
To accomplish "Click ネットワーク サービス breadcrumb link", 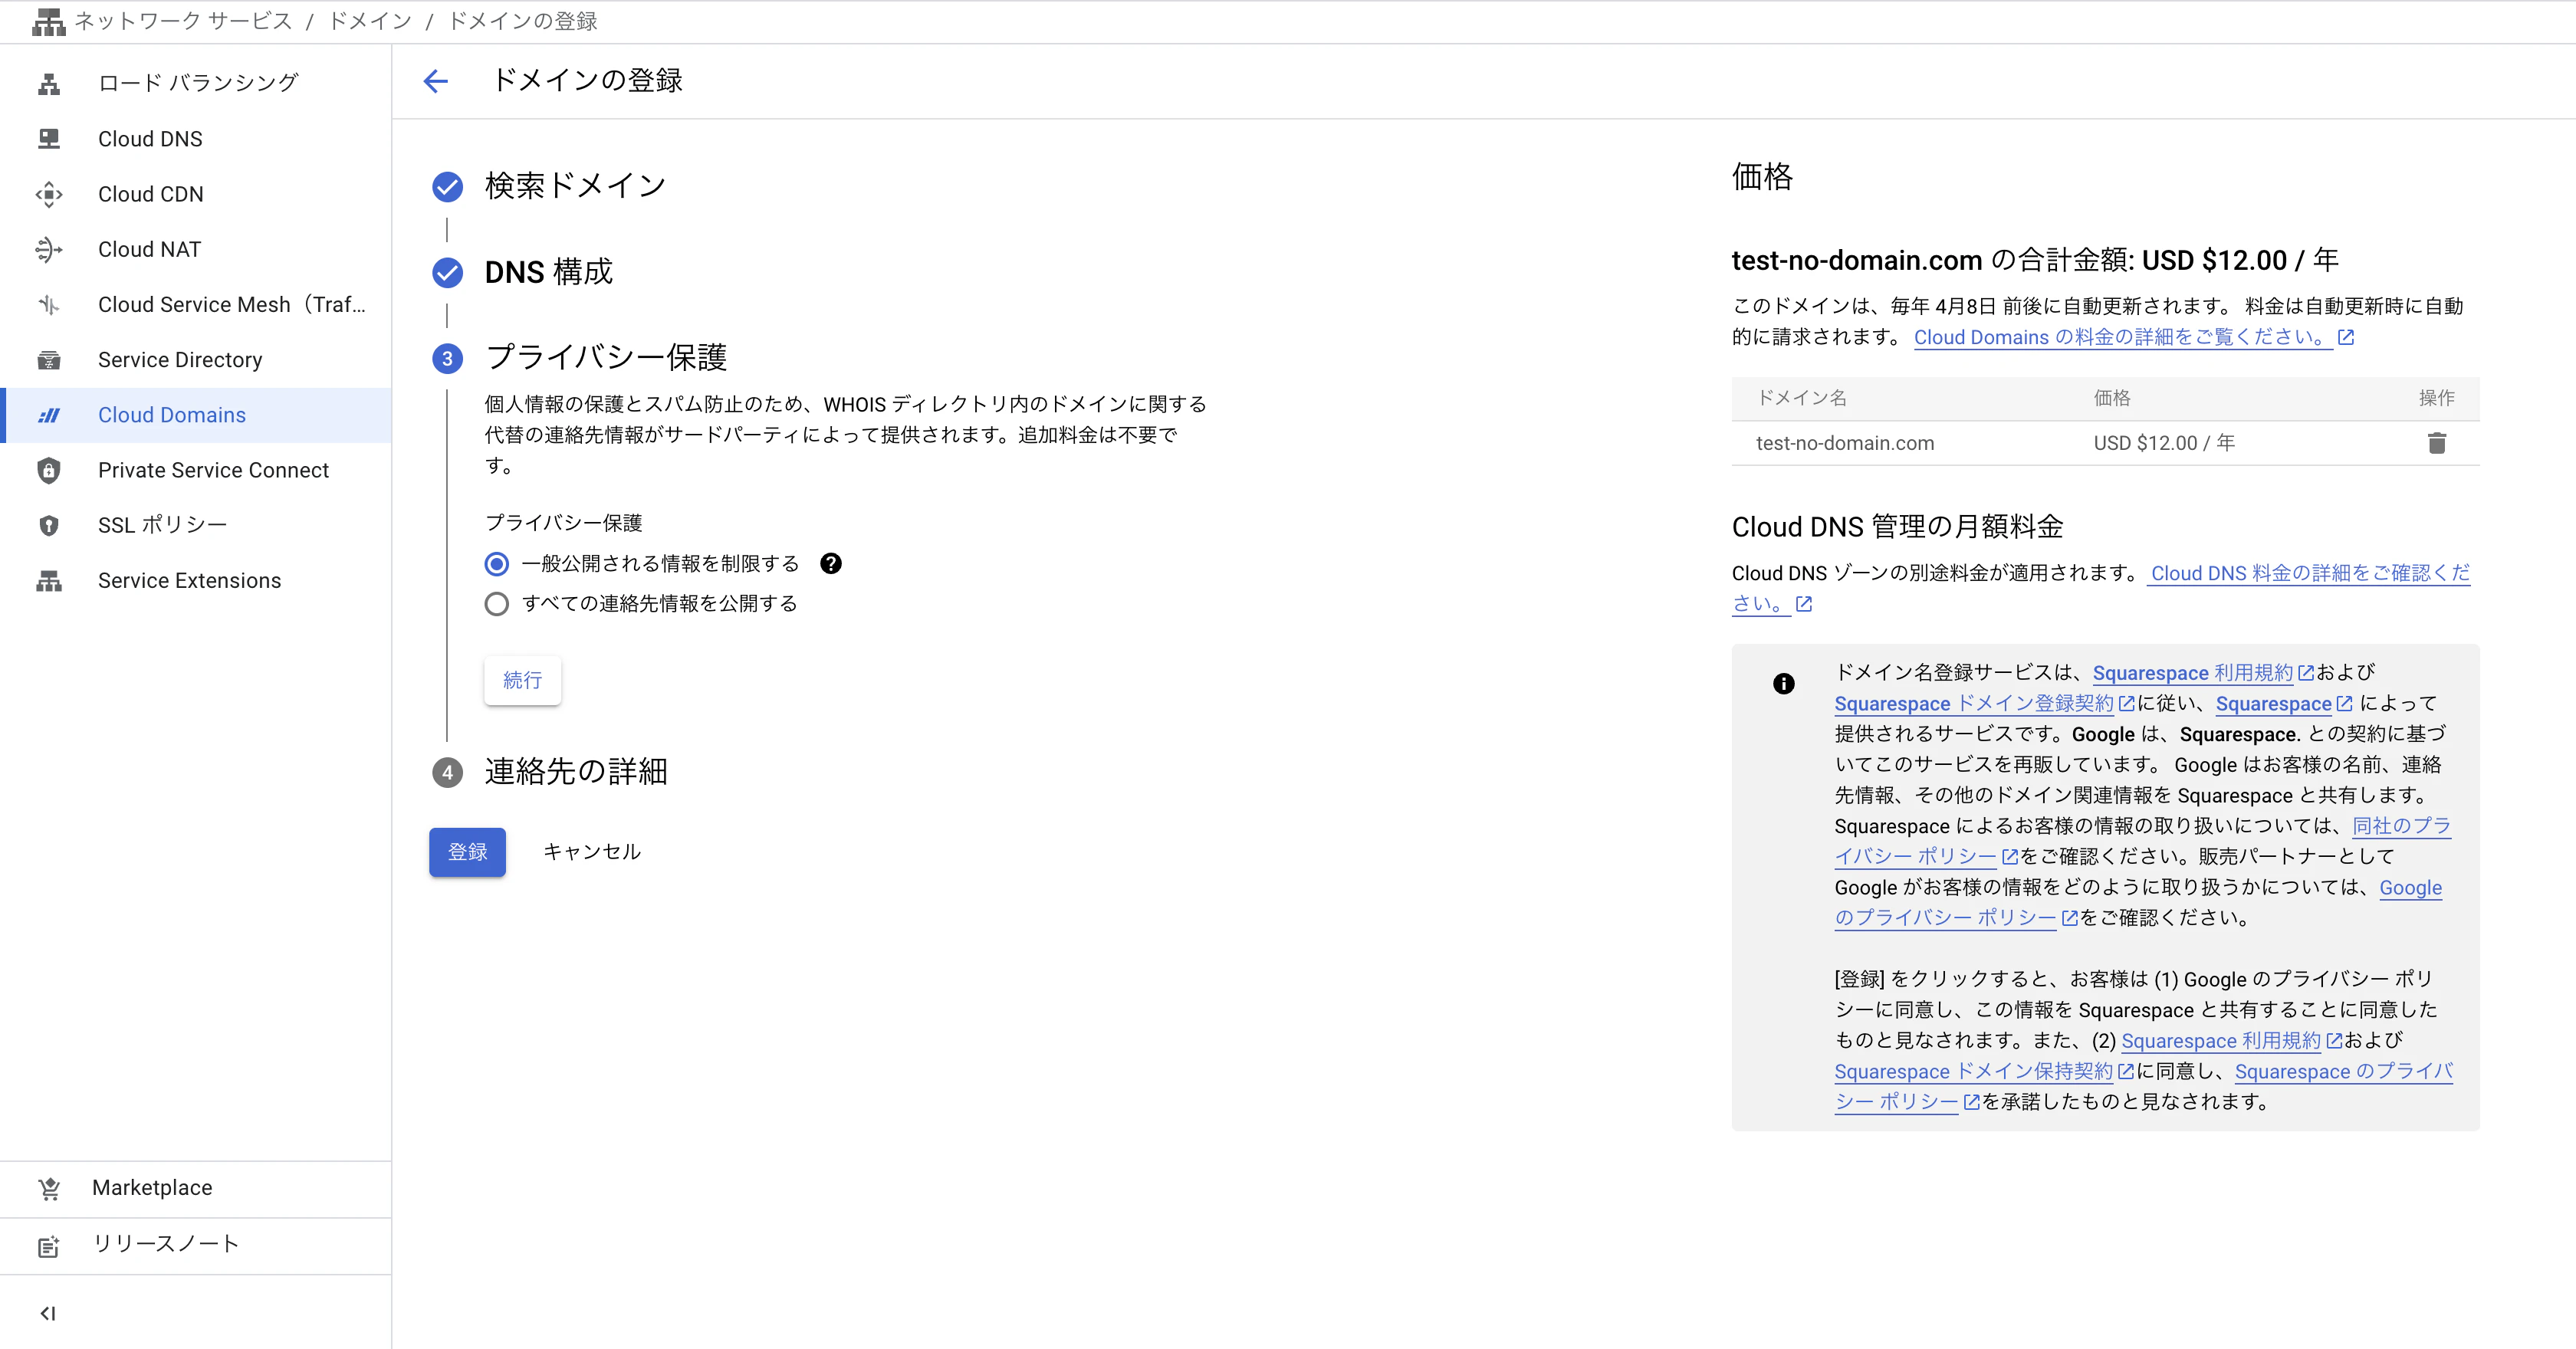I will pyautogui.click(x=183, y=21).
